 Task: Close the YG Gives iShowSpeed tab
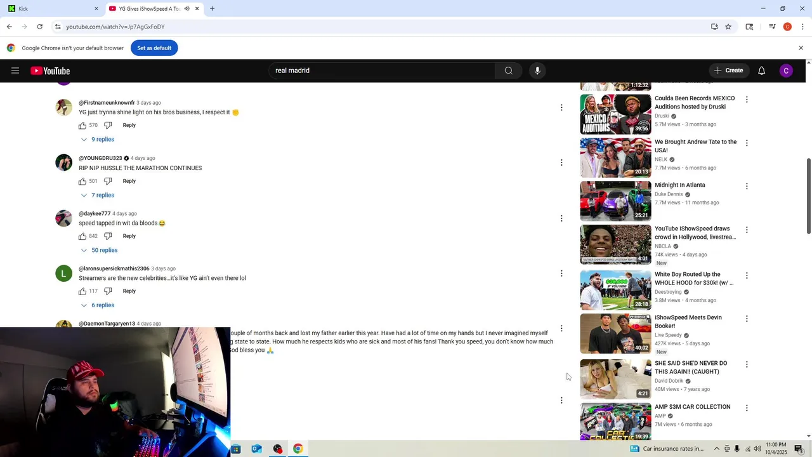(x=197, y=9)
